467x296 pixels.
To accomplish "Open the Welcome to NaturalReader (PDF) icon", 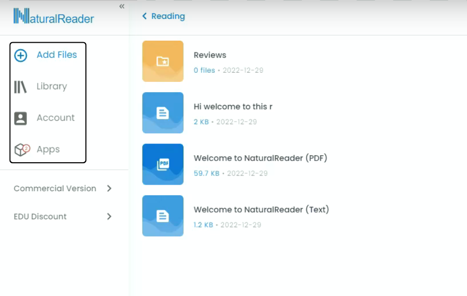I will pyautogui.click(x=163, y=164).
